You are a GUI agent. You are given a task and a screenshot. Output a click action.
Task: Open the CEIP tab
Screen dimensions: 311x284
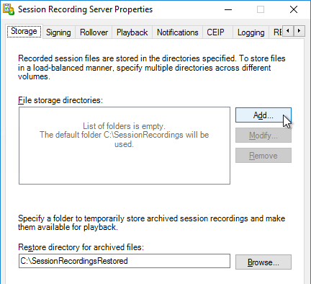[x=215, y=32]
